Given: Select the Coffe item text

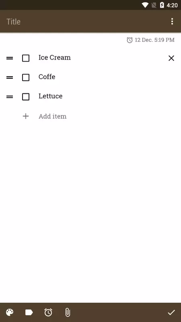Looking at the screenshot, I should (x=47, y=77).
